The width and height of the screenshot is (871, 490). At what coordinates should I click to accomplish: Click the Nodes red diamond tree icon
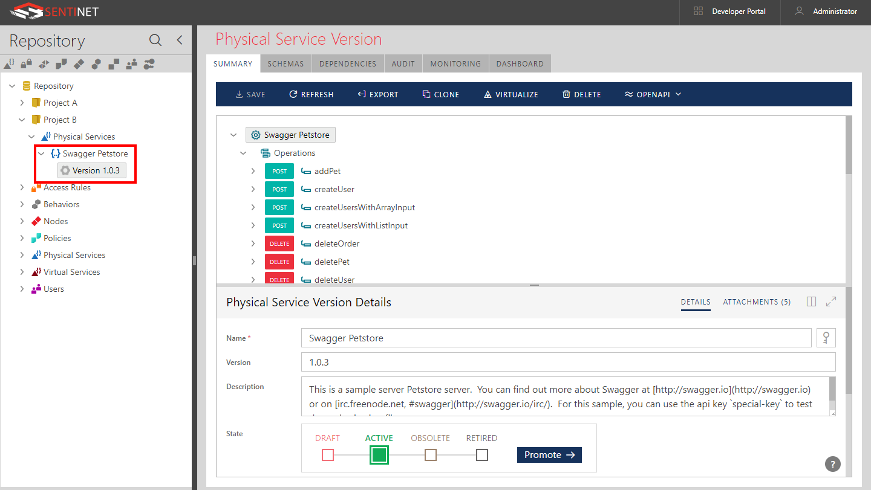pyautogui.click(x=36, y=221)
